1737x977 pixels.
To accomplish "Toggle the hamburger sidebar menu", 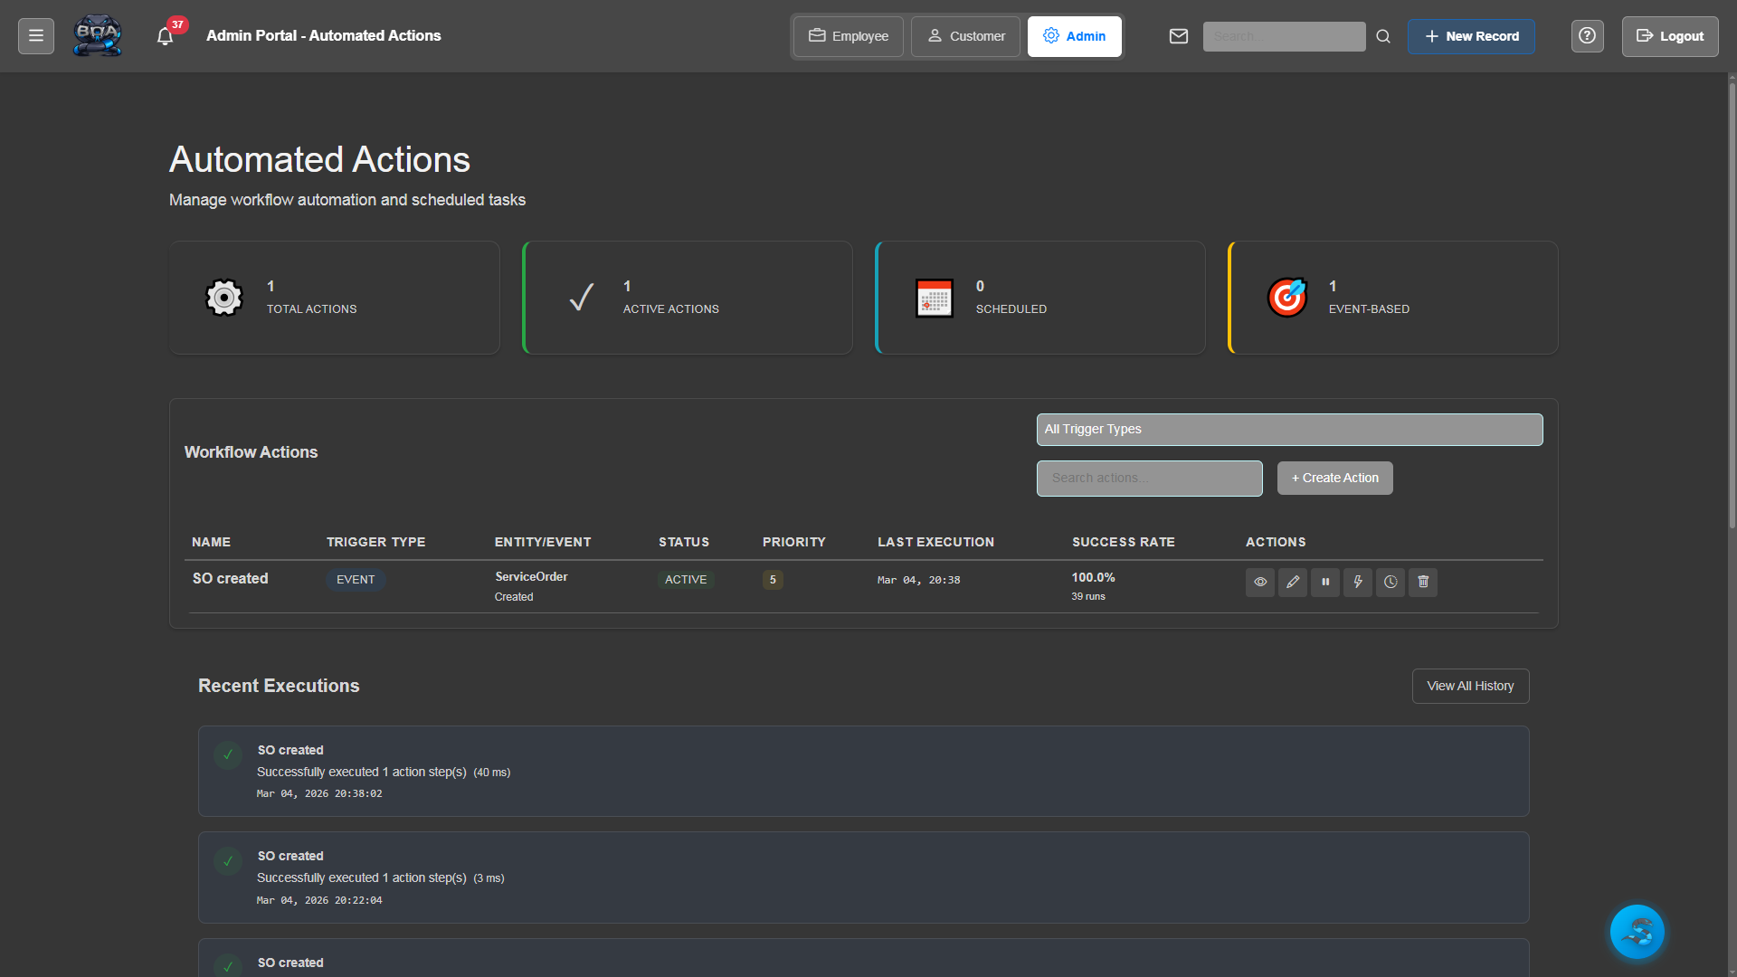I will [35, 34].
